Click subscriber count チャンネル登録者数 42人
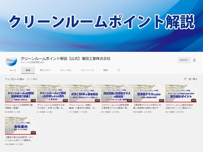This screenshot has height=152, width=203. (32, 62)
